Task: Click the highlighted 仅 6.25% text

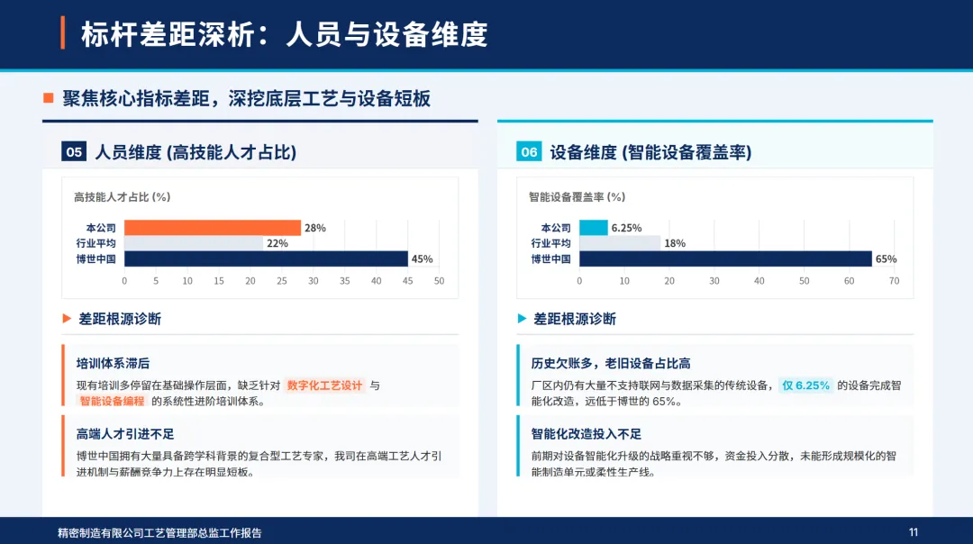Action: pyautogui.click(x=805, y=385)
